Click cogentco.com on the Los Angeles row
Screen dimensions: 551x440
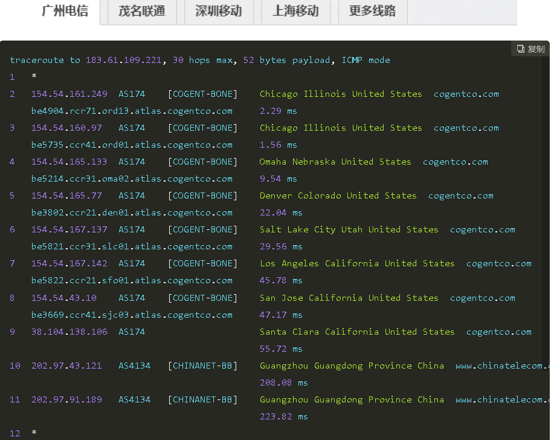[499, 263]
